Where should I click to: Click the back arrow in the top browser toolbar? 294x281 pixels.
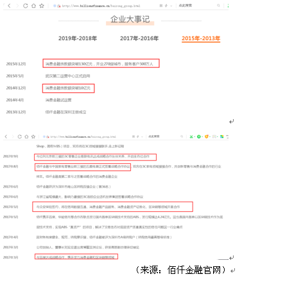coord(9,6)
